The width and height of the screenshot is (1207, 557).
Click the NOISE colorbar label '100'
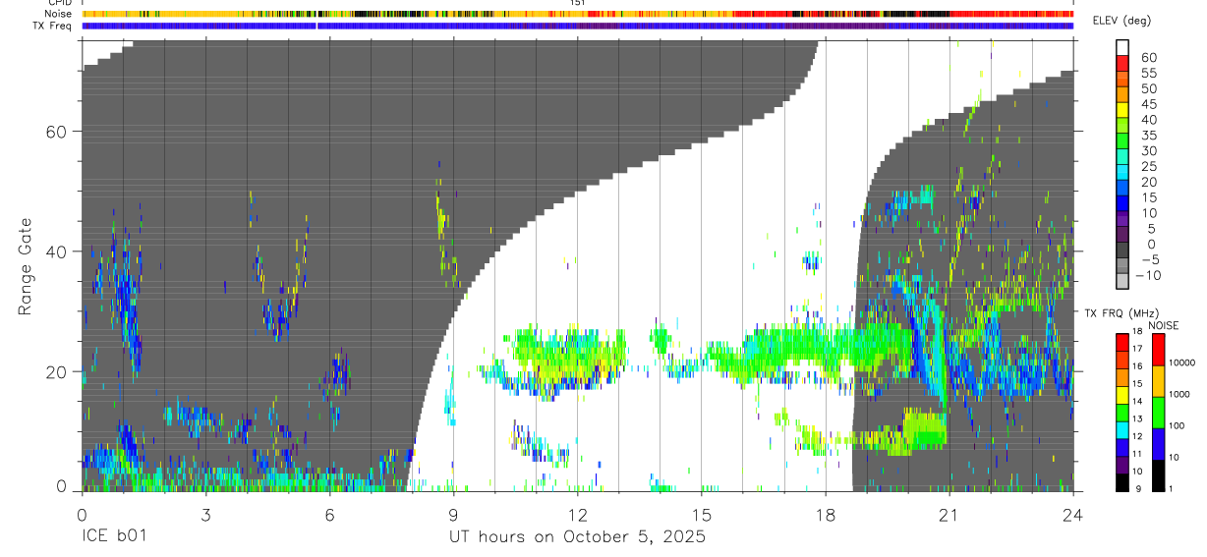[x=1178, y=425]
